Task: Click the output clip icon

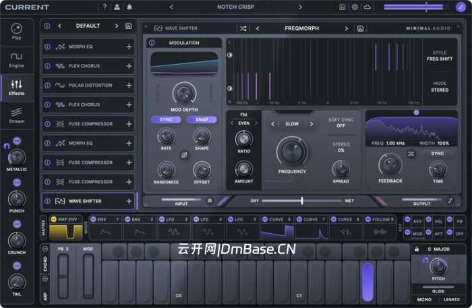Action: coord(450,201)
